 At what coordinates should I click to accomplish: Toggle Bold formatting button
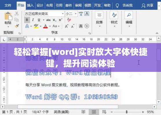point(27,20)
